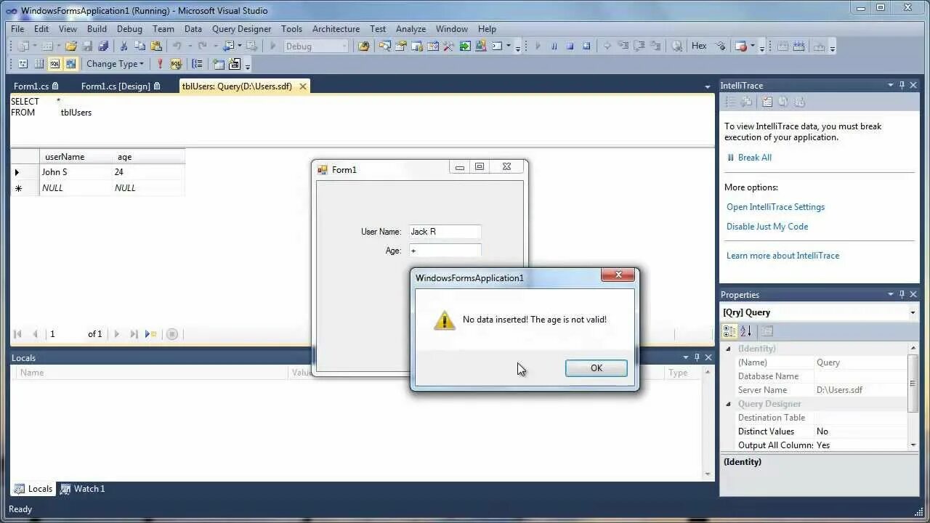Open the Architecture menu
Viewport: 930px width, 523px height.
[336, 29]
